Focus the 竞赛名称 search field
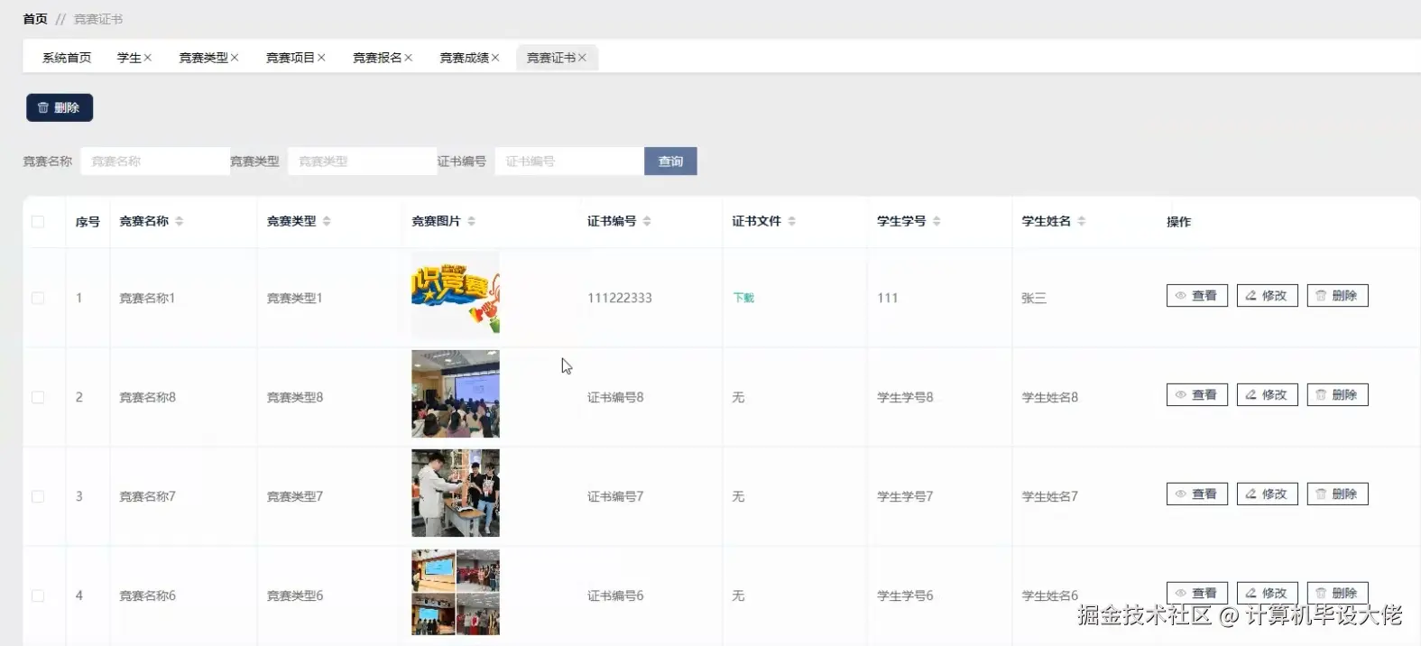 click(x=155, y=161)
